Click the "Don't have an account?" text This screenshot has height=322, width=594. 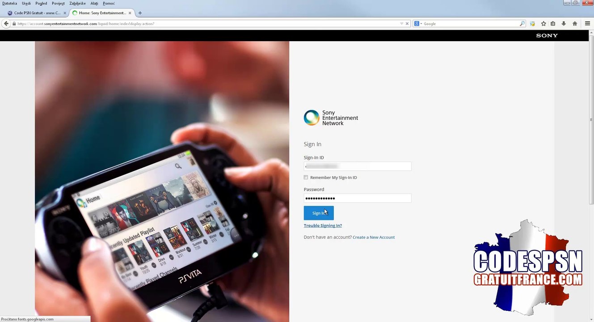coord(328,237)
